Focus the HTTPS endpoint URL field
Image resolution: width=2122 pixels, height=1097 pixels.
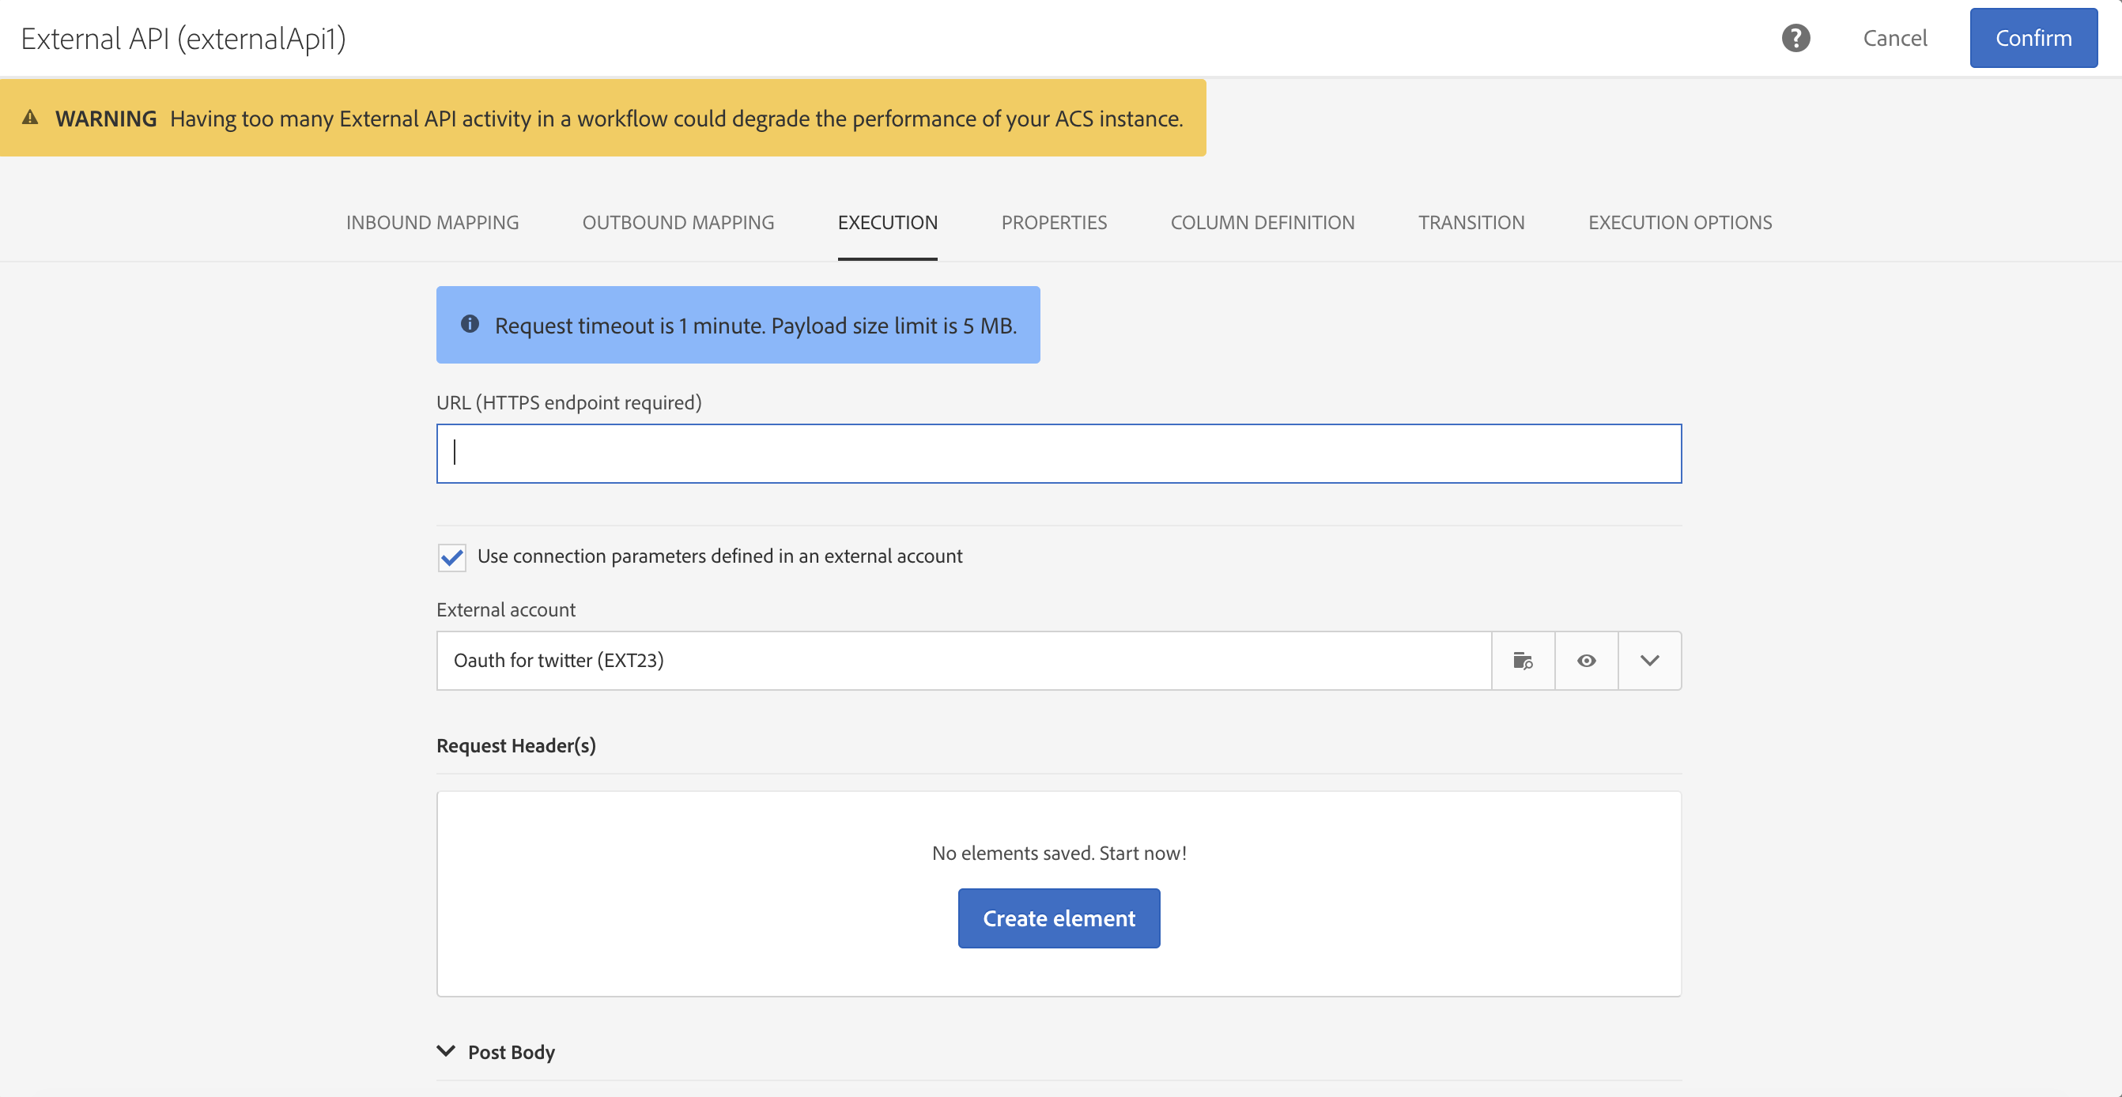(1059, 454)
